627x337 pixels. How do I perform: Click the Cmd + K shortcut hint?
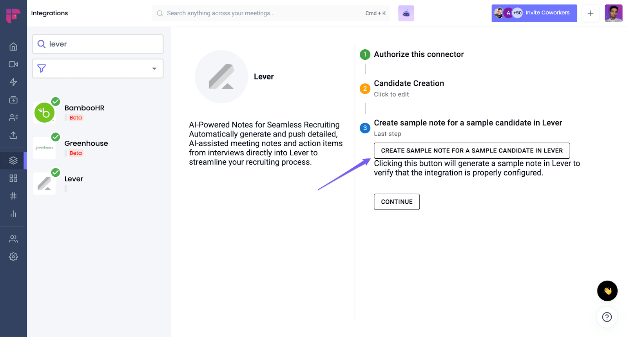coord(375,13)
